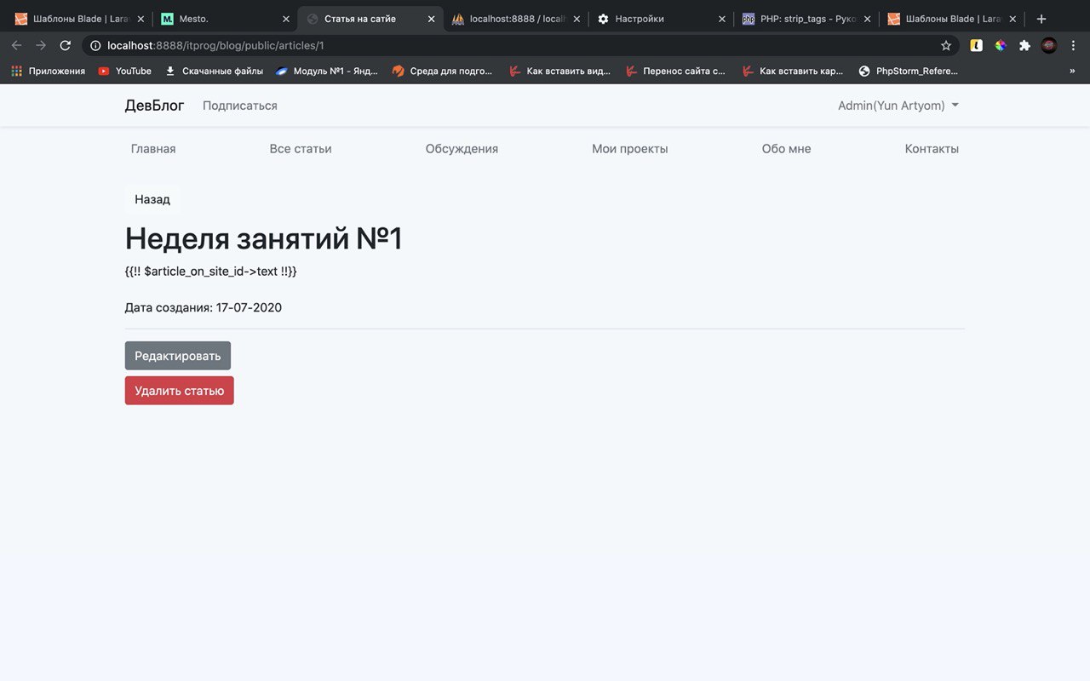1090x681 pixels.
Task: Click the ДевБлог brand link
Action: point(154,106)
